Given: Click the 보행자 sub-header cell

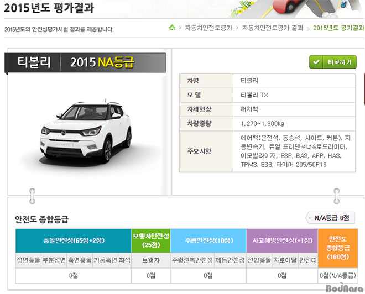Looking at the screenshot, I should click(151, 260).
